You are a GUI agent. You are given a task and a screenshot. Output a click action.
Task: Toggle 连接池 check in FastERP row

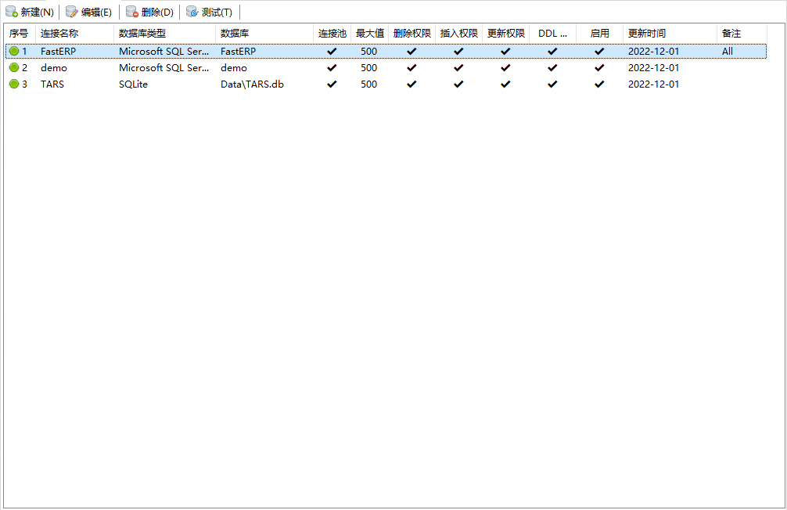(332, 51)
